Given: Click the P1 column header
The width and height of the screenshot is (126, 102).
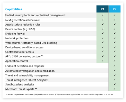Looking at the screenshot, I should (x=102, y=9).
